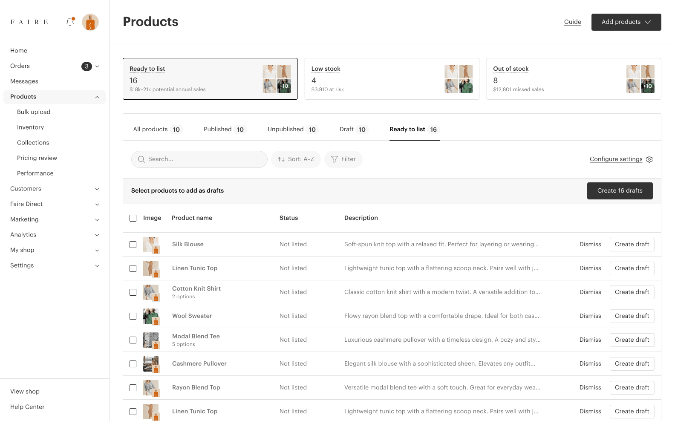The image size is (675, 421).
Task: Open the Draft tab
Action: (x=352, y=130)
